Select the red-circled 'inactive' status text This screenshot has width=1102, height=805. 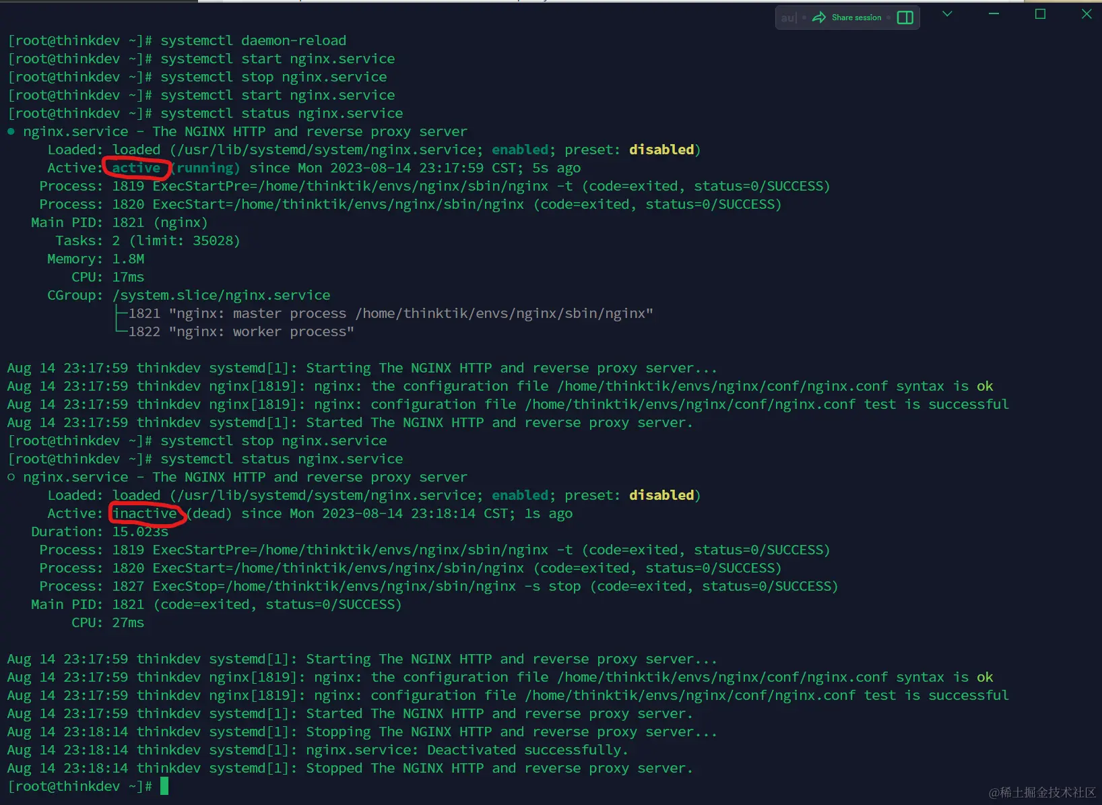pyautogui.click(x=145, y=513)
